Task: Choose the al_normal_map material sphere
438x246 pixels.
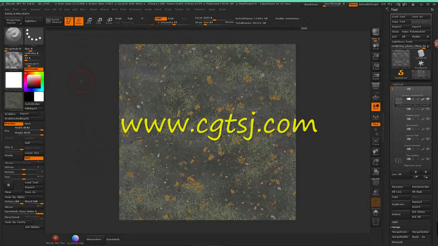Action: [75, 239]
